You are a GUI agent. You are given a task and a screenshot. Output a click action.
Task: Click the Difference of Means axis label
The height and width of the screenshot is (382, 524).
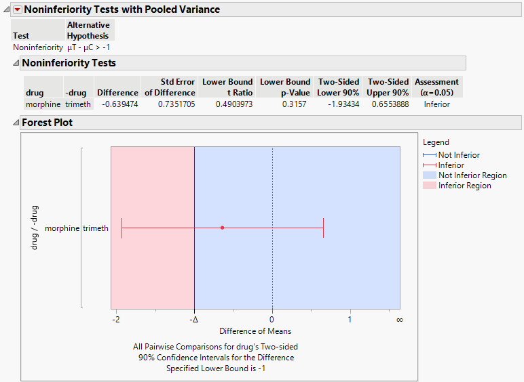click(255, 331)
